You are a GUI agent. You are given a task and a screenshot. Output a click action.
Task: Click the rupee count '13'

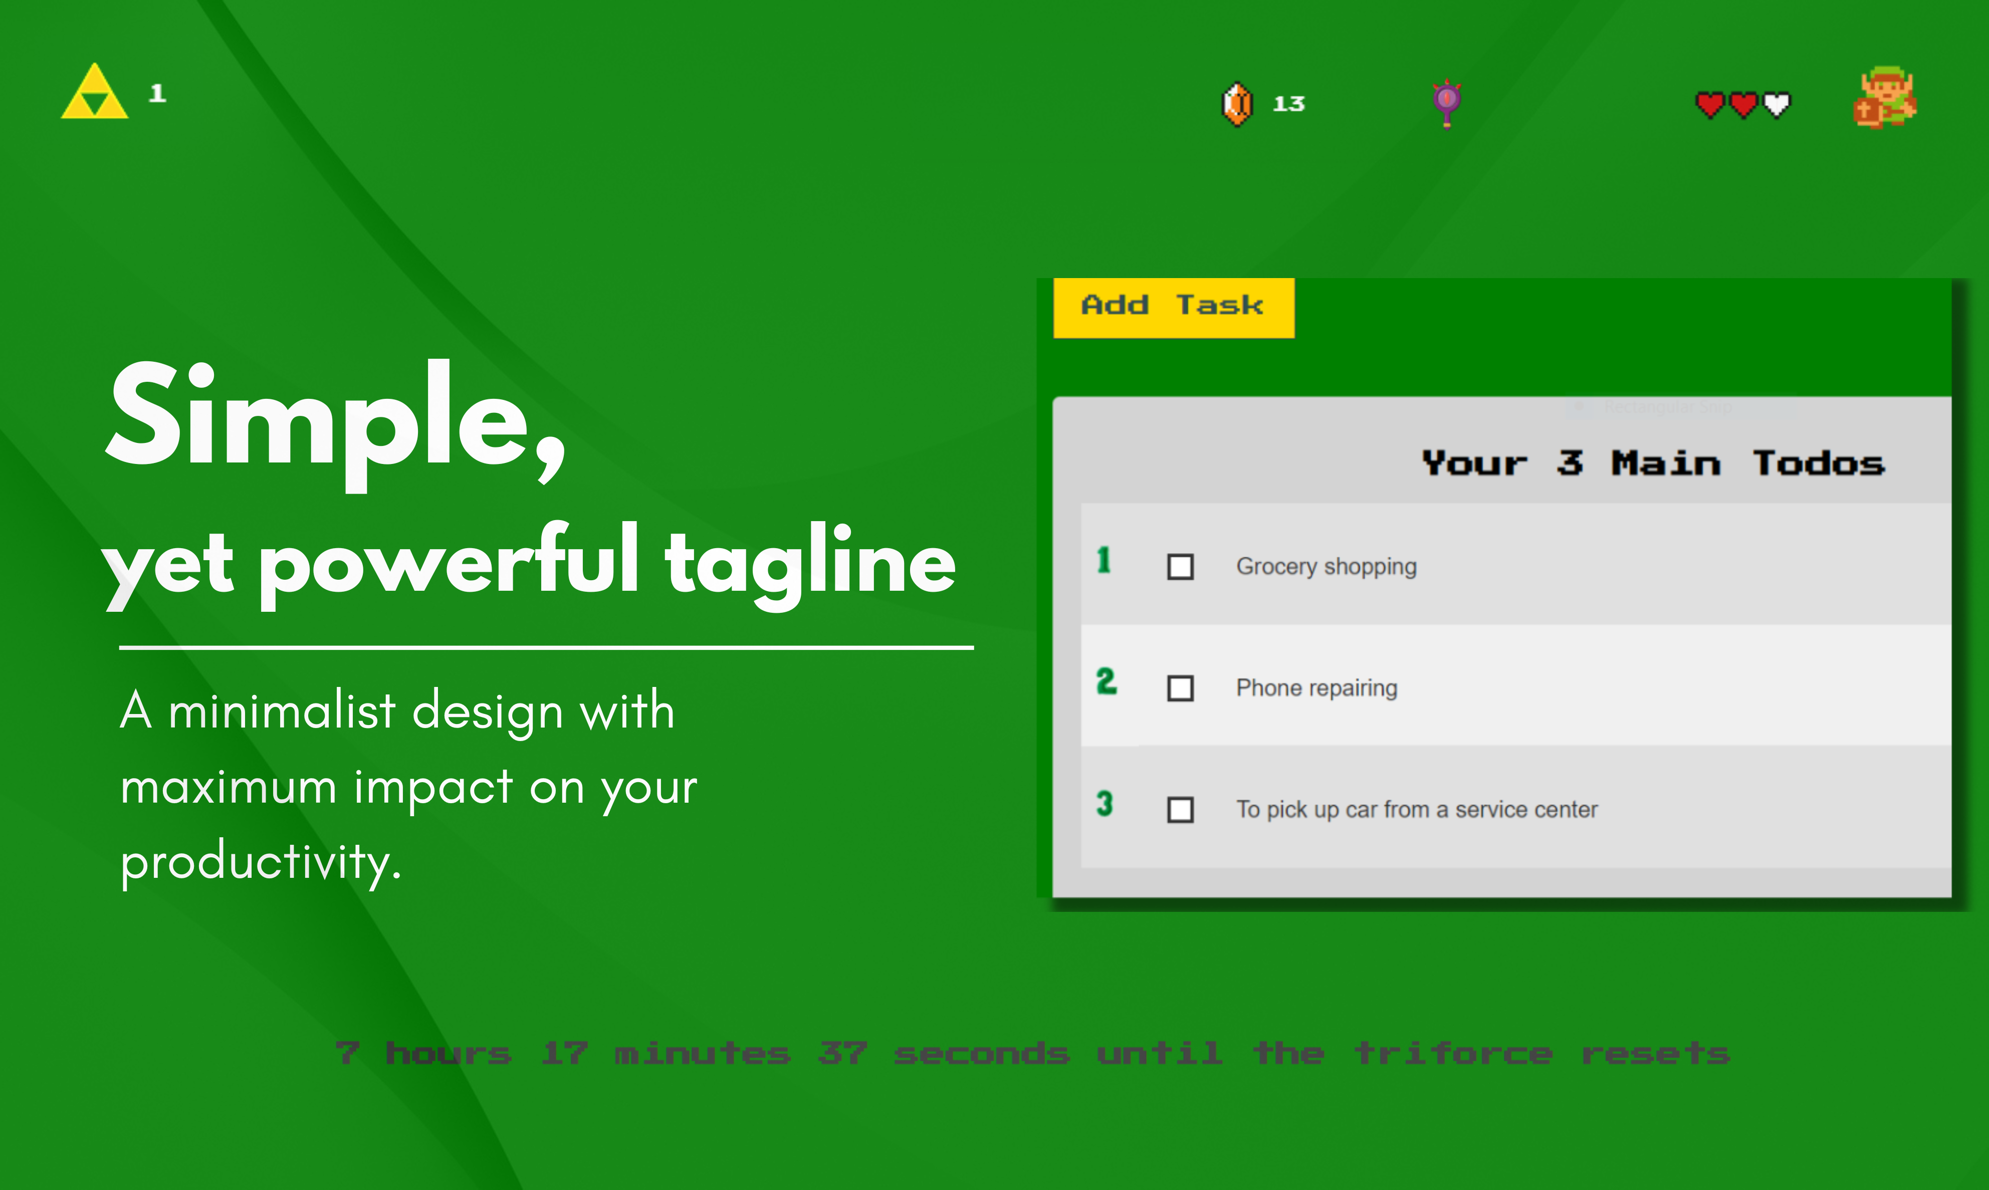tap(1289, 104)
